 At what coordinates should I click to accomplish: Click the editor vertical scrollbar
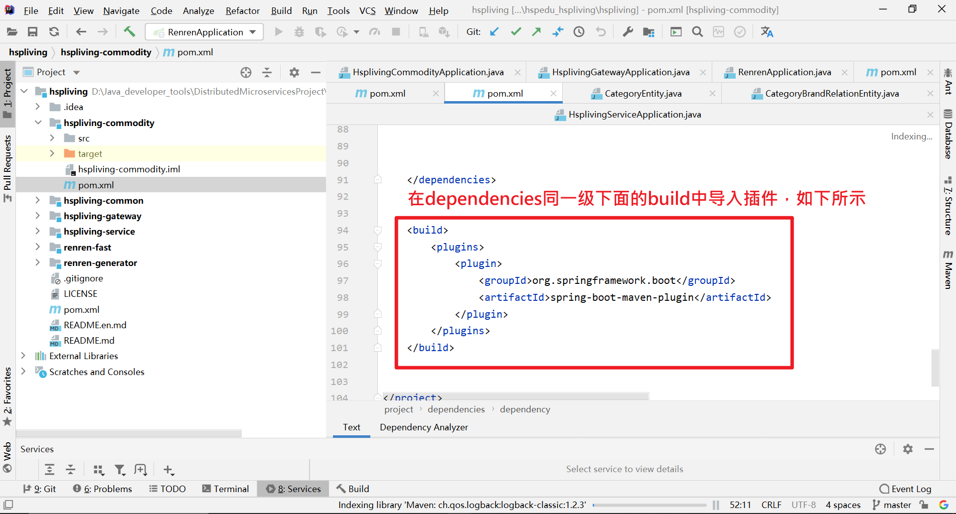pos(935,368)
